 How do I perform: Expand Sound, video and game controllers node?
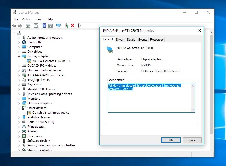[x=19, y=146]
